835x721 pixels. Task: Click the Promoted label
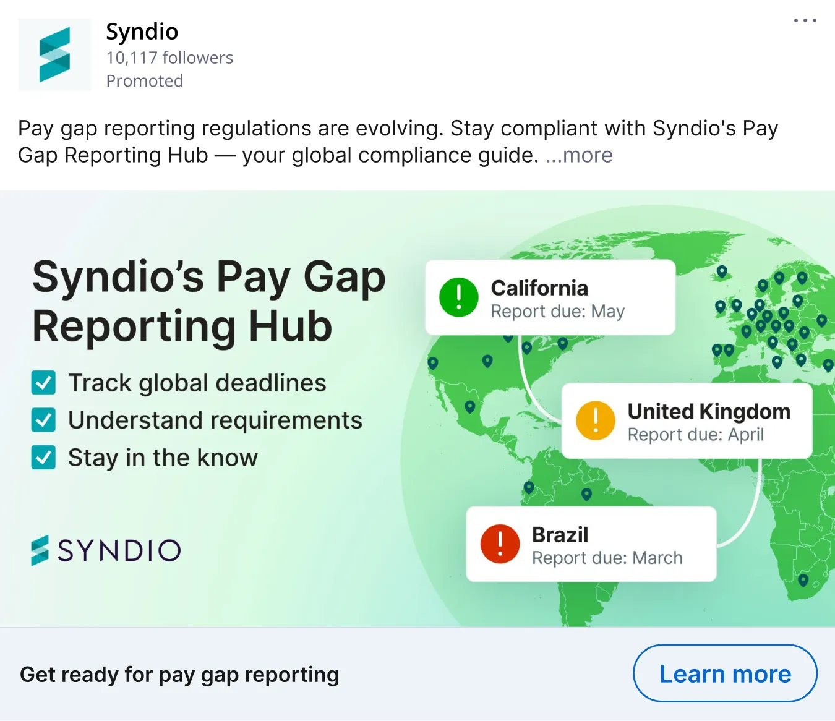(145, 81)
